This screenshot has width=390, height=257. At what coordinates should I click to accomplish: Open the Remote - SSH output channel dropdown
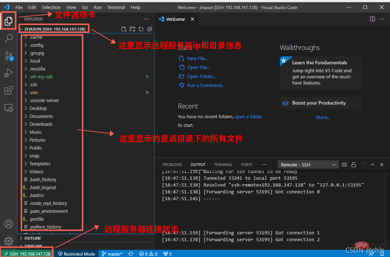coord(308,164)
